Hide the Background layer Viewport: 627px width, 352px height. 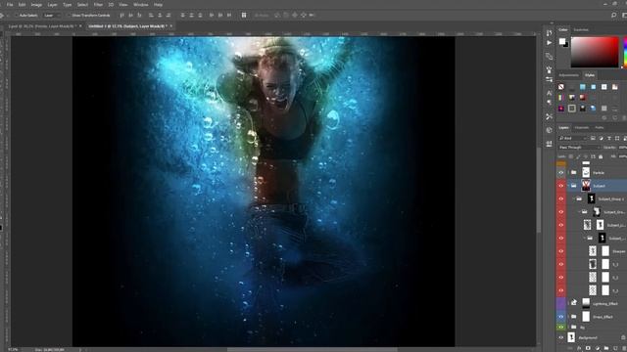point(561,337)
